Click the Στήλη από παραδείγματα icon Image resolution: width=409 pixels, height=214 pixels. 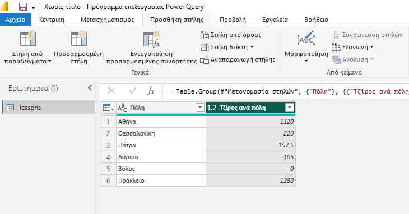click(x=27, y=39)
